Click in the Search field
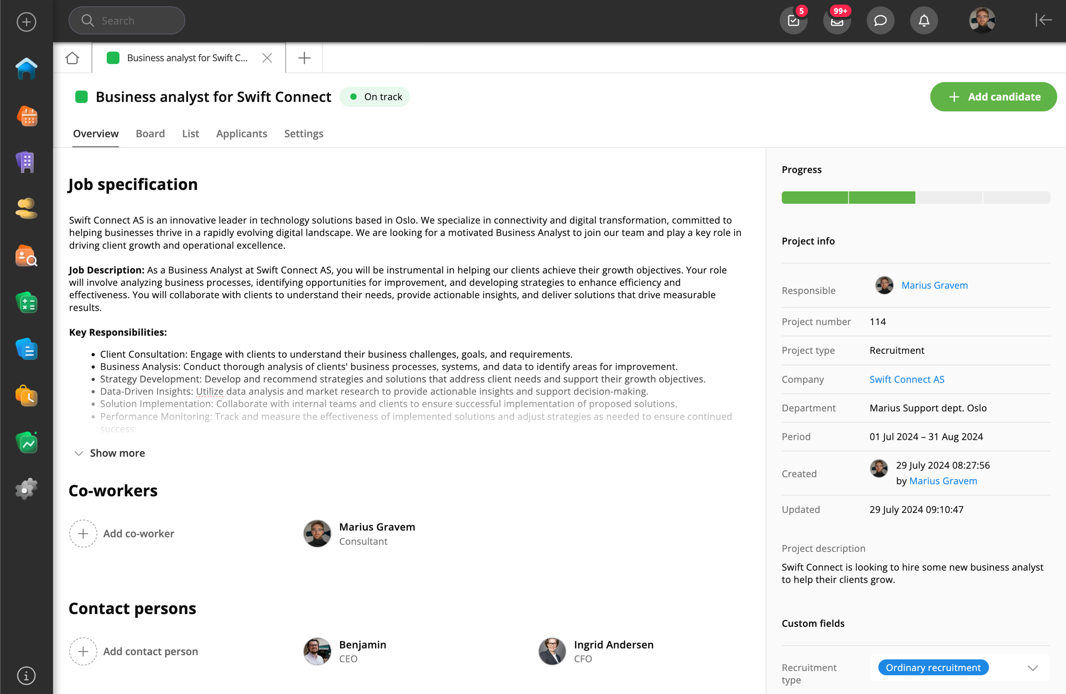The image size is (1066, 694). pyautogui.click(x=127, y=21)
